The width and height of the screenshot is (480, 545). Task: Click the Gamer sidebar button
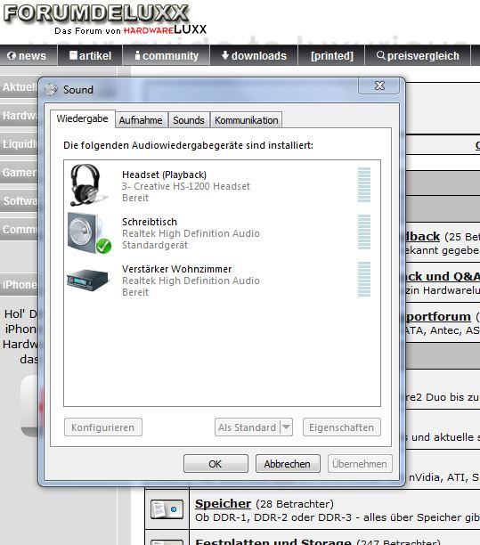pos(19,173)
